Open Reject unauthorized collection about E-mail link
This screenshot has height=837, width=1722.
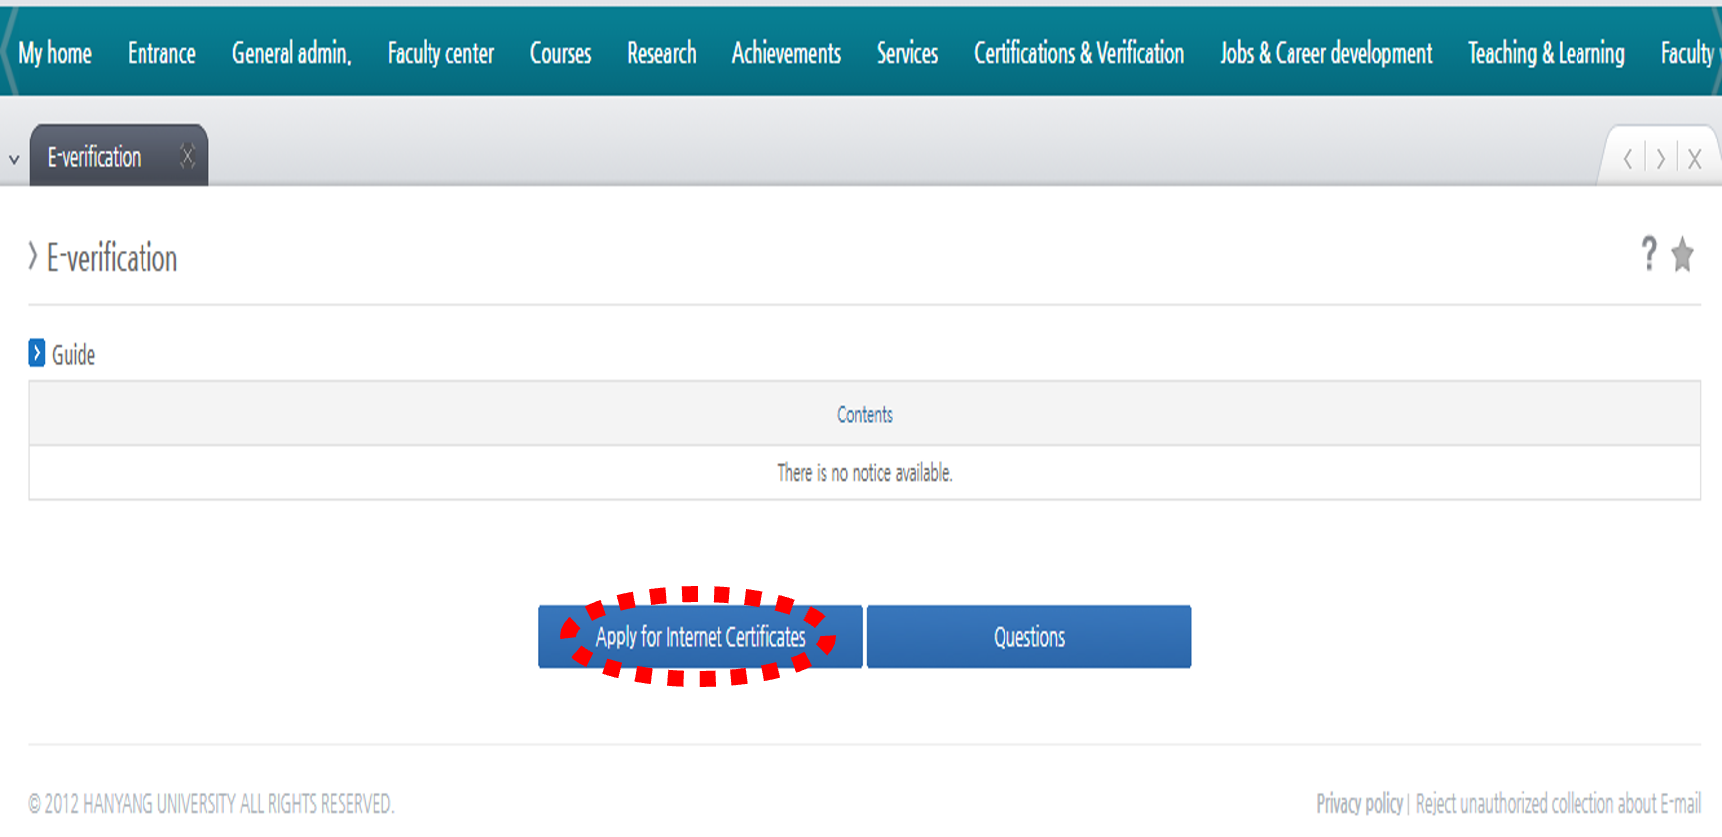[1558, 803]
